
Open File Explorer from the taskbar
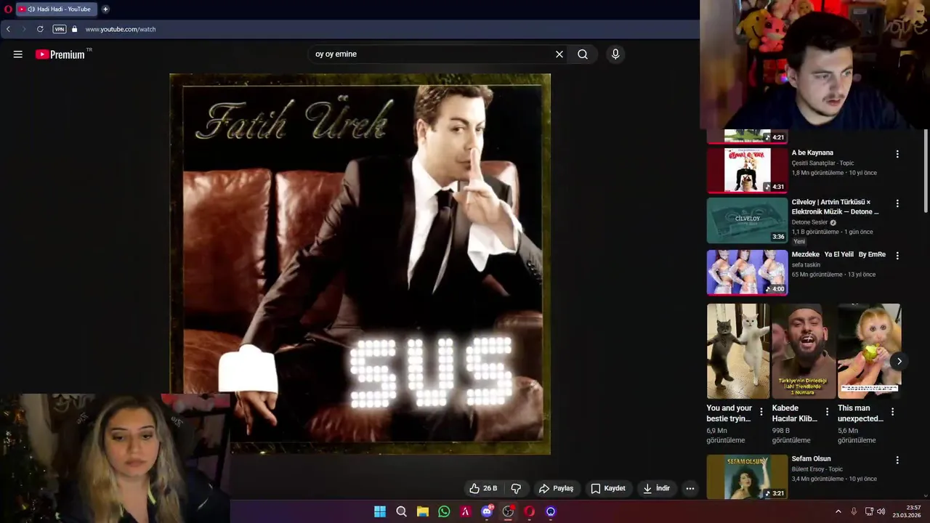coord(423,511)
